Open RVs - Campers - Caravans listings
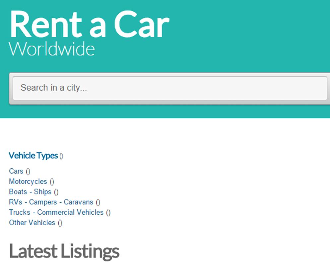The height and width of the screenshot is (265, 330). pos(51,202)
